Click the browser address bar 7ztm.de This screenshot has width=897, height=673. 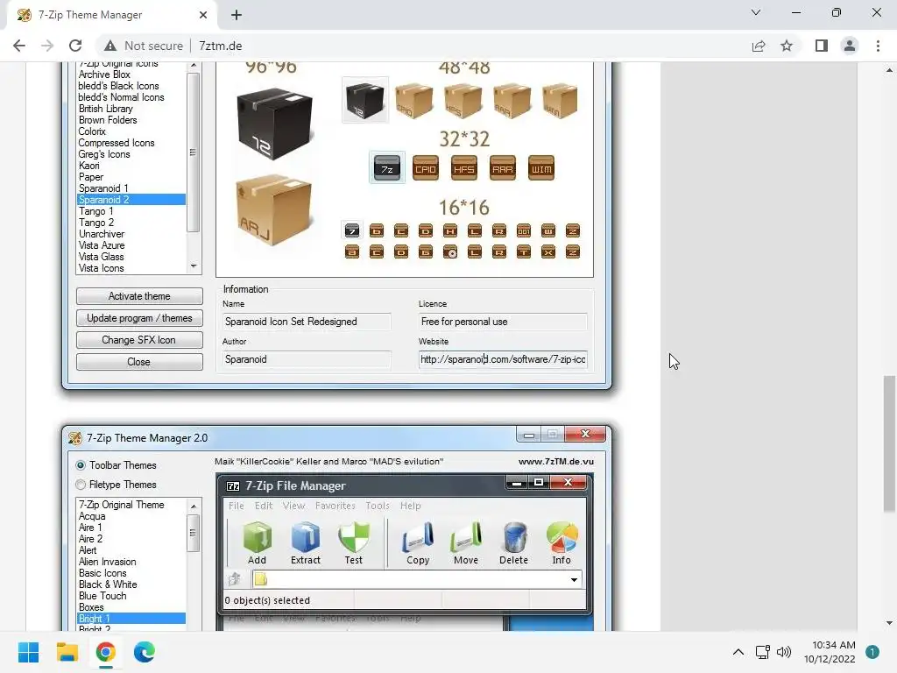220,46
